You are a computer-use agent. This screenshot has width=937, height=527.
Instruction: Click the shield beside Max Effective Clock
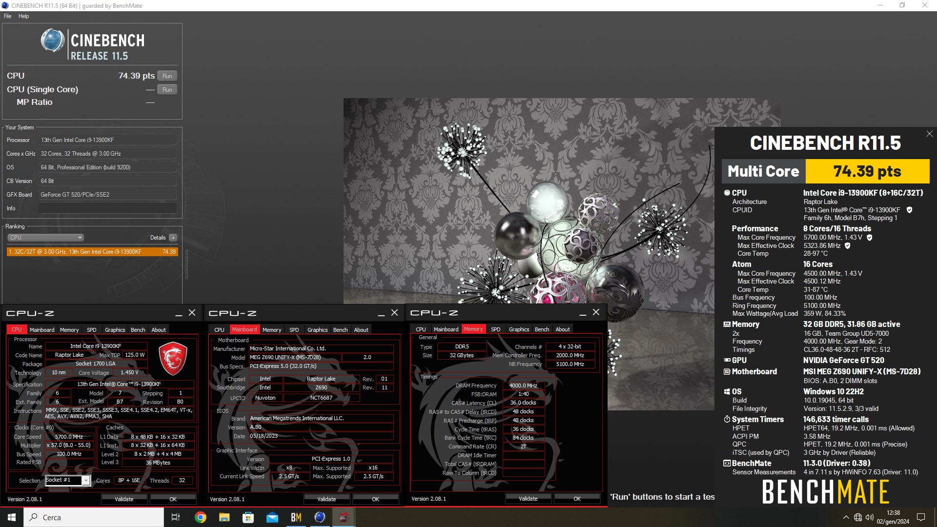(848, 246)
